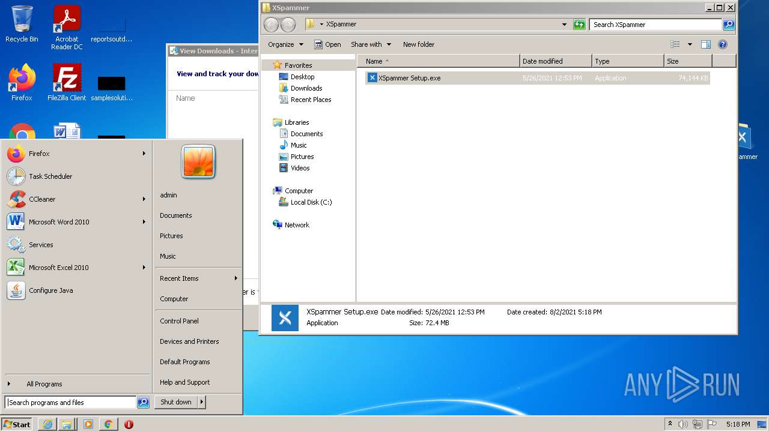Select Network in navigation pane
This screenshot has height=432, width=769.
[x=297, y=225]
